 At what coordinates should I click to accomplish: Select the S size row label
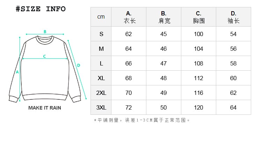coord(101,34)
